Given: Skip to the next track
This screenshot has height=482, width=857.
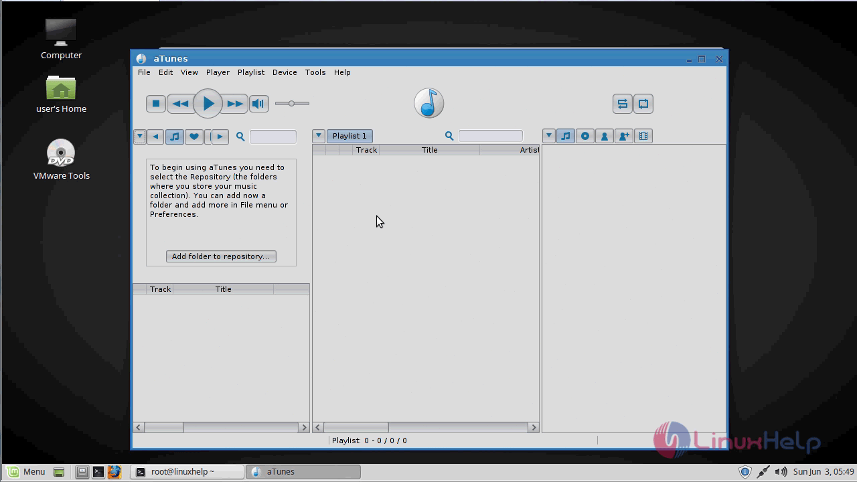Looking at the screenshot, I should [x=235, y=104].
